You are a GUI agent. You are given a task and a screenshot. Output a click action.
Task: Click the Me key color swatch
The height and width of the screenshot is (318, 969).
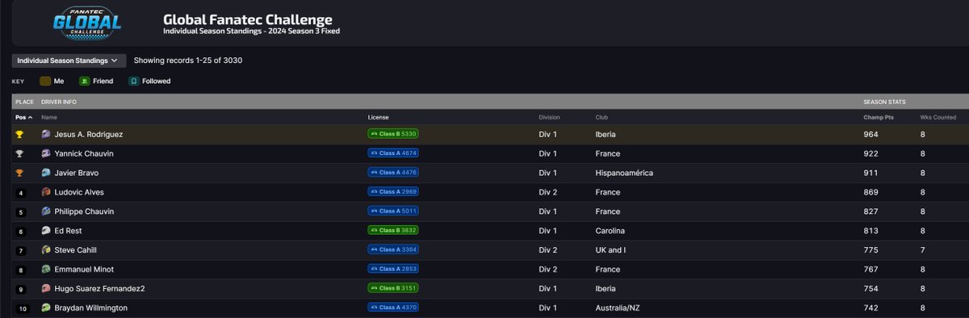click(x=45, y=82)
